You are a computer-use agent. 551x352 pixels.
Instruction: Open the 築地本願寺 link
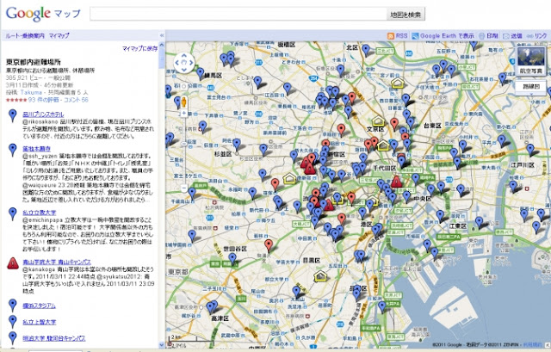point(36,149)
